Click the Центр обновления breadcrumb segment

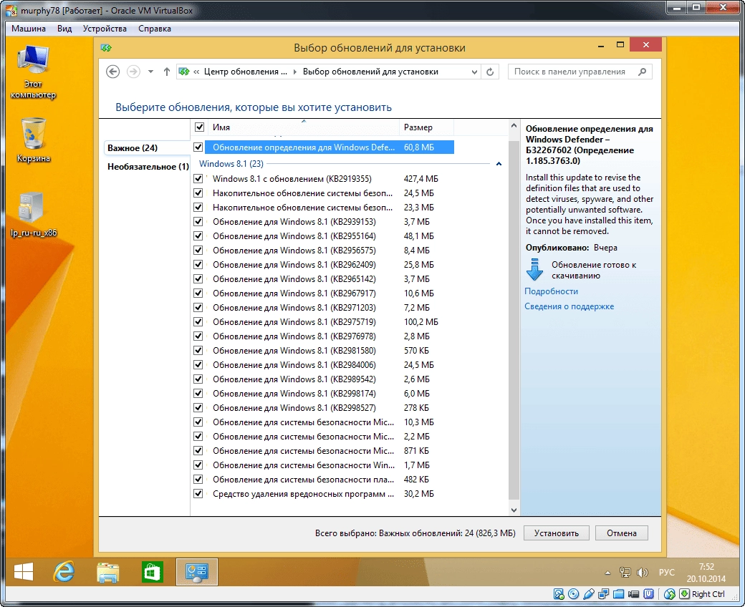point(246,72)
